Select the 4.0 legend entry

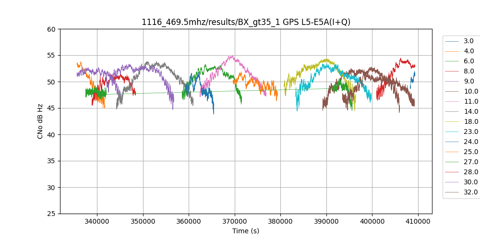(x=468, y=51)
